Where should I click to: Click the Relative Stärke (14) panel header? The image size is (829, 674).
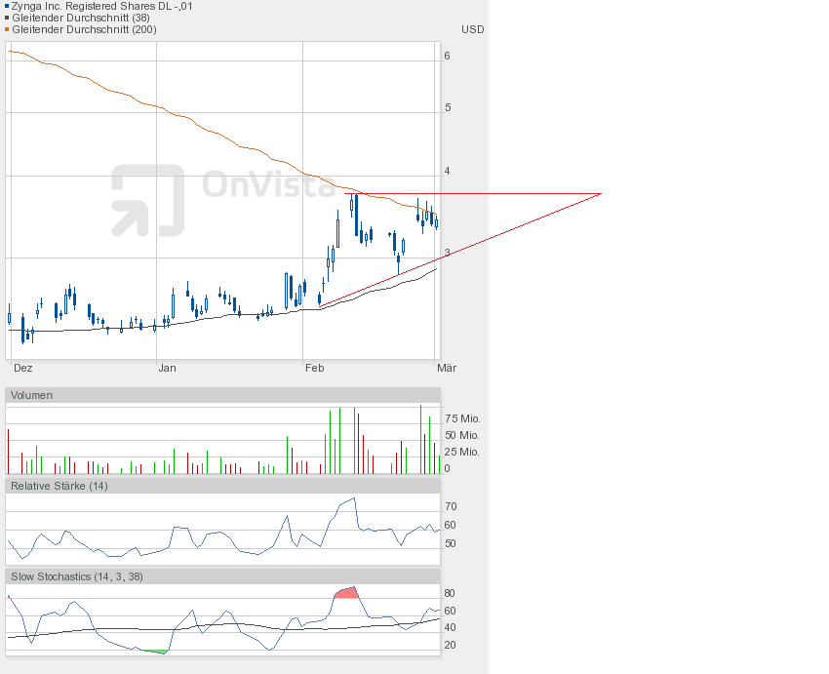pyautogui.click(x=59, y=486)
